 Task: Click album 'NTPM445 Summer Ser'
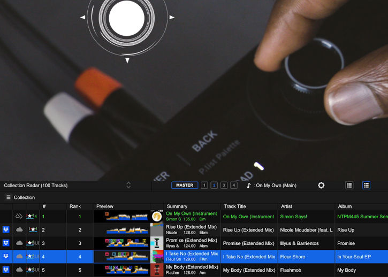pyautogui.click(x=362, y=217)
